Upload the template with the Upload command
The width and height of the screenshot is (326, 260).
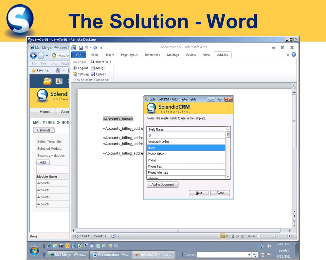pyautogui.click(x=99, y=74)
